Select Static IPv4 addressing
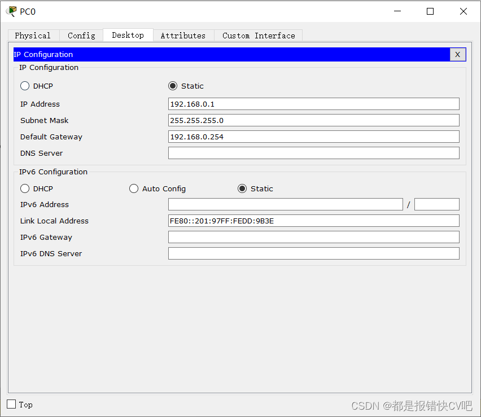Image resolution: width=481 pixels, height=417 pixels. [173, 86]
